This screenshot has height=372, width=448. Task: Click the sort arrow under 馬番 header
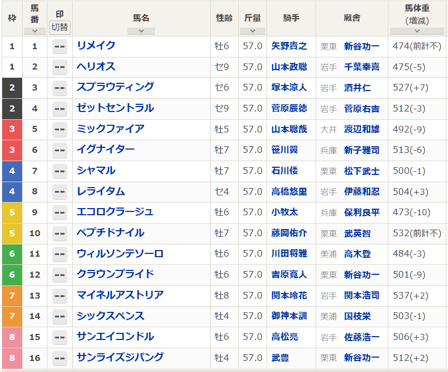pyautogui.click(x=35, y=31)
